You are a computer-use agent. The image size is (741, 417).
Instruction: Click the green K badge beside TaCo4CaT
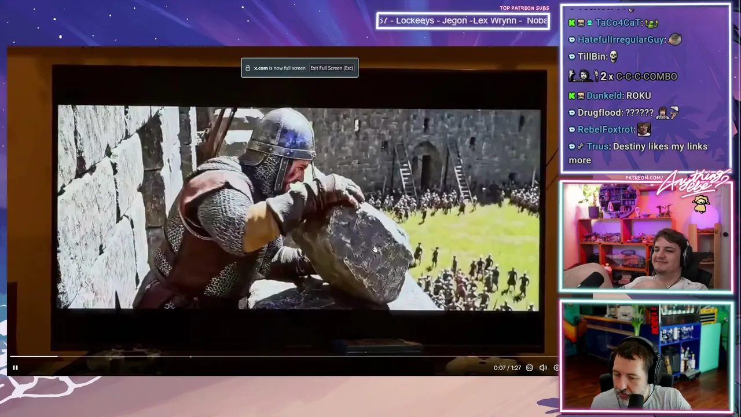click(x=572, y=23)
